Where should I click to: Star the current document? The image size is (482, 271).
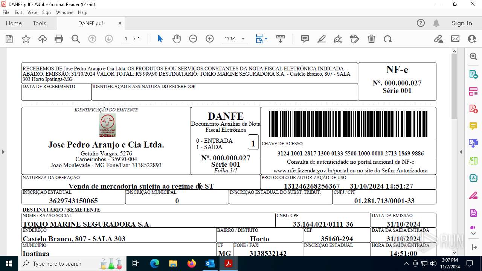[x=26, y=39]
